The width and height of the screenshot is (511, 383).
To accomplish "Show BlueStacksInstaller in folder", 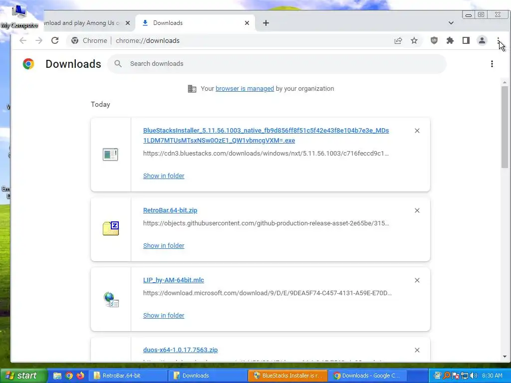I will (164, 176).
